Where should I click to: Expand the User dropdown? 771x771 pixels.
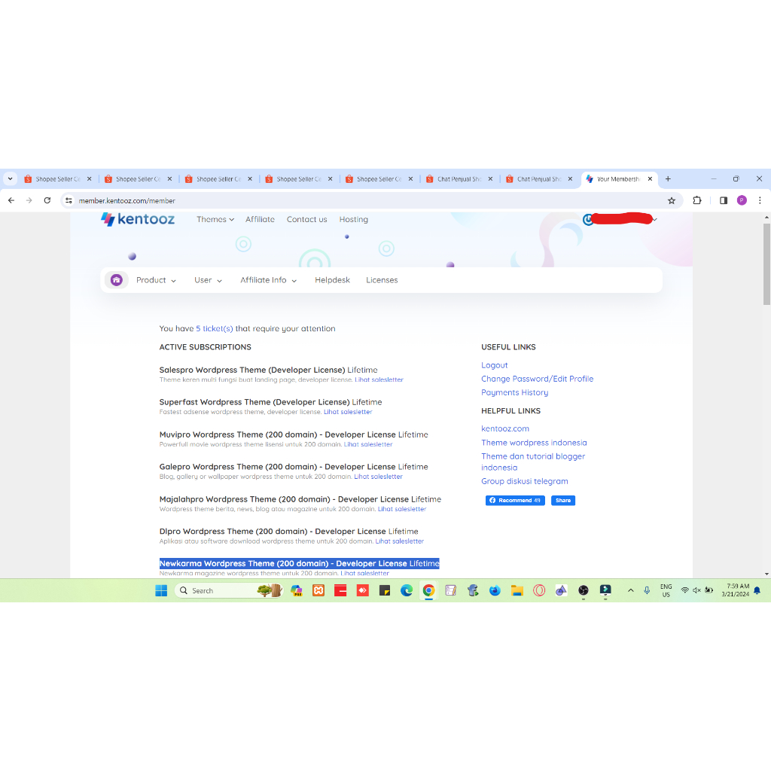[208, 280]
